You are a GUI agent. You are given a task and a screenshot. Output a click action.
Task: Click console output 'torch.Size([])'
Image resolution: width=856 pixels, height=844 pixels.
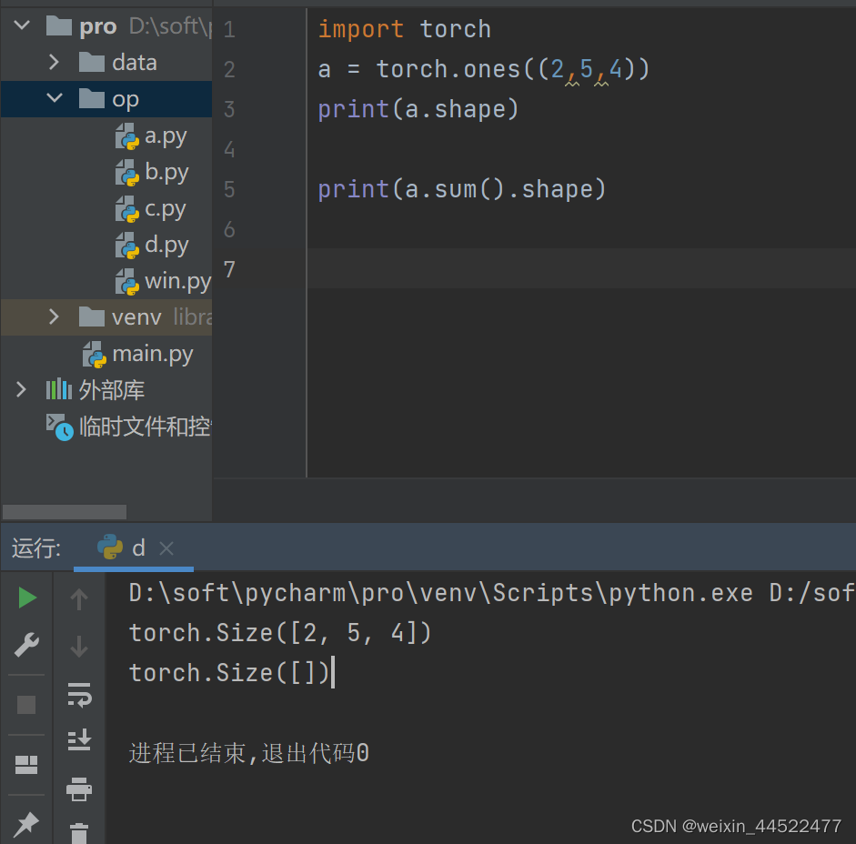tap(229, 673)
